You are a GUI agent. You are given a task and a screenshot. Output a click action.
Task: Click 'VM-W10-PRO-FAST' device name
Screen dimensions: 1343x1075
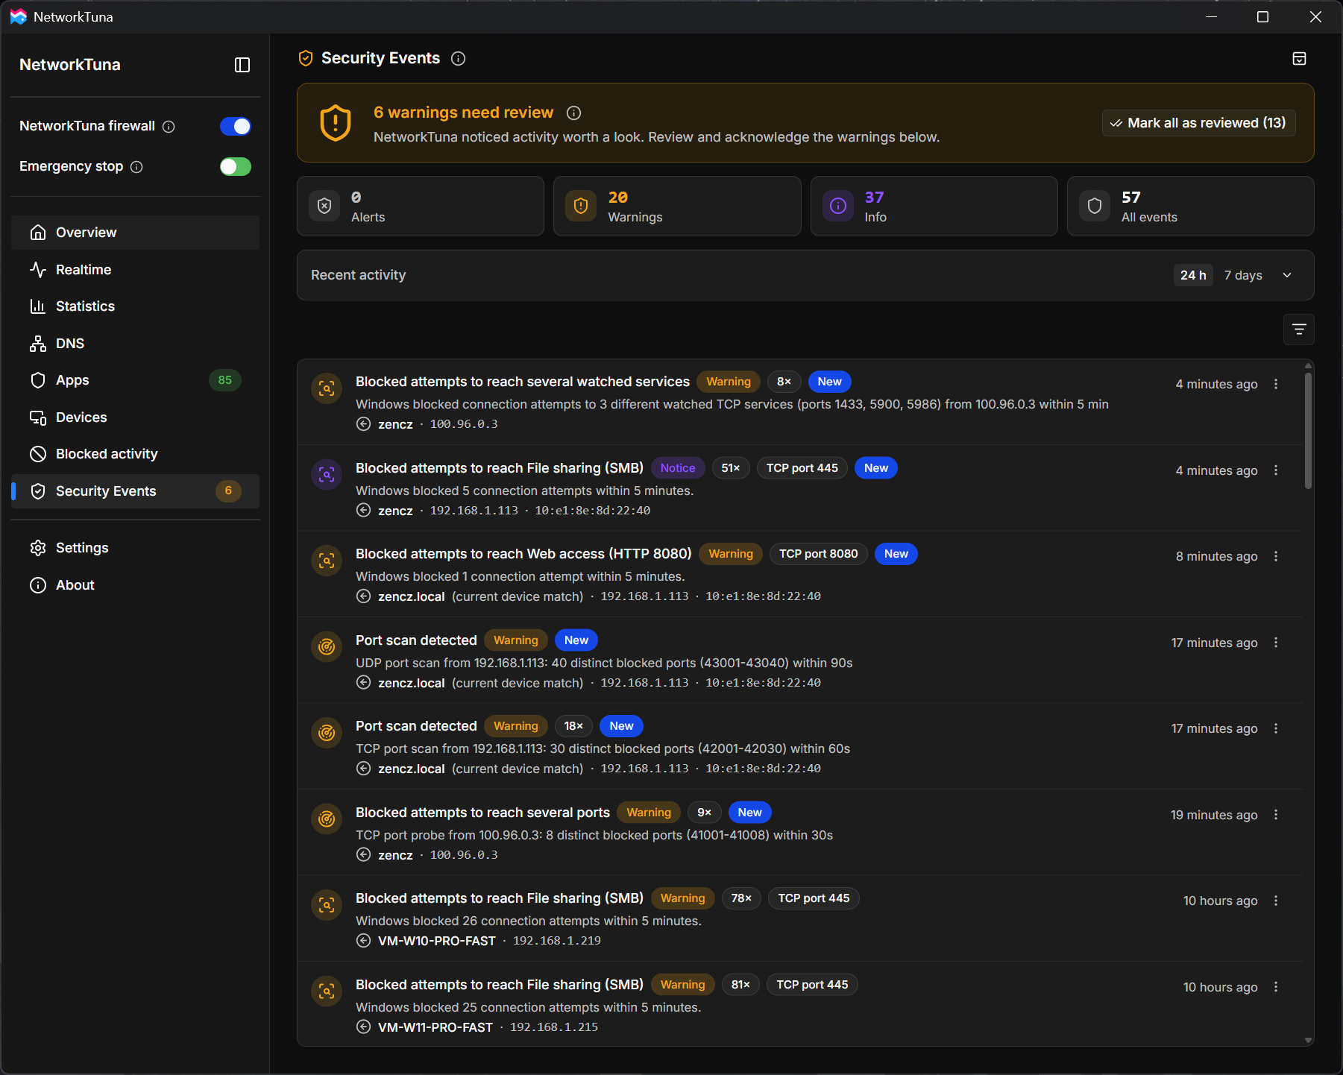pyautogui.click(x=437, y=941)
